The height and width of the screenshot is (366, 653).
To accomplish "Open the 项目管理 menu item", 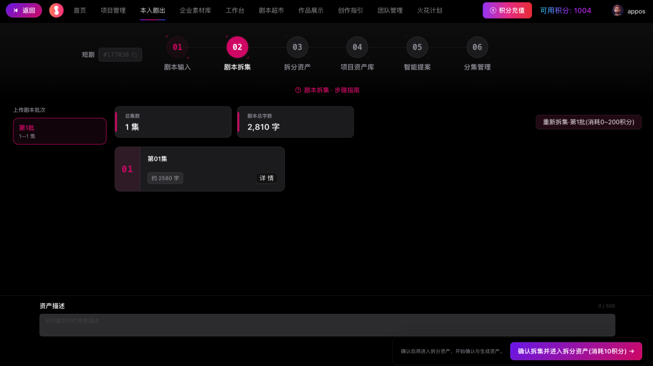I will (113, 10).
